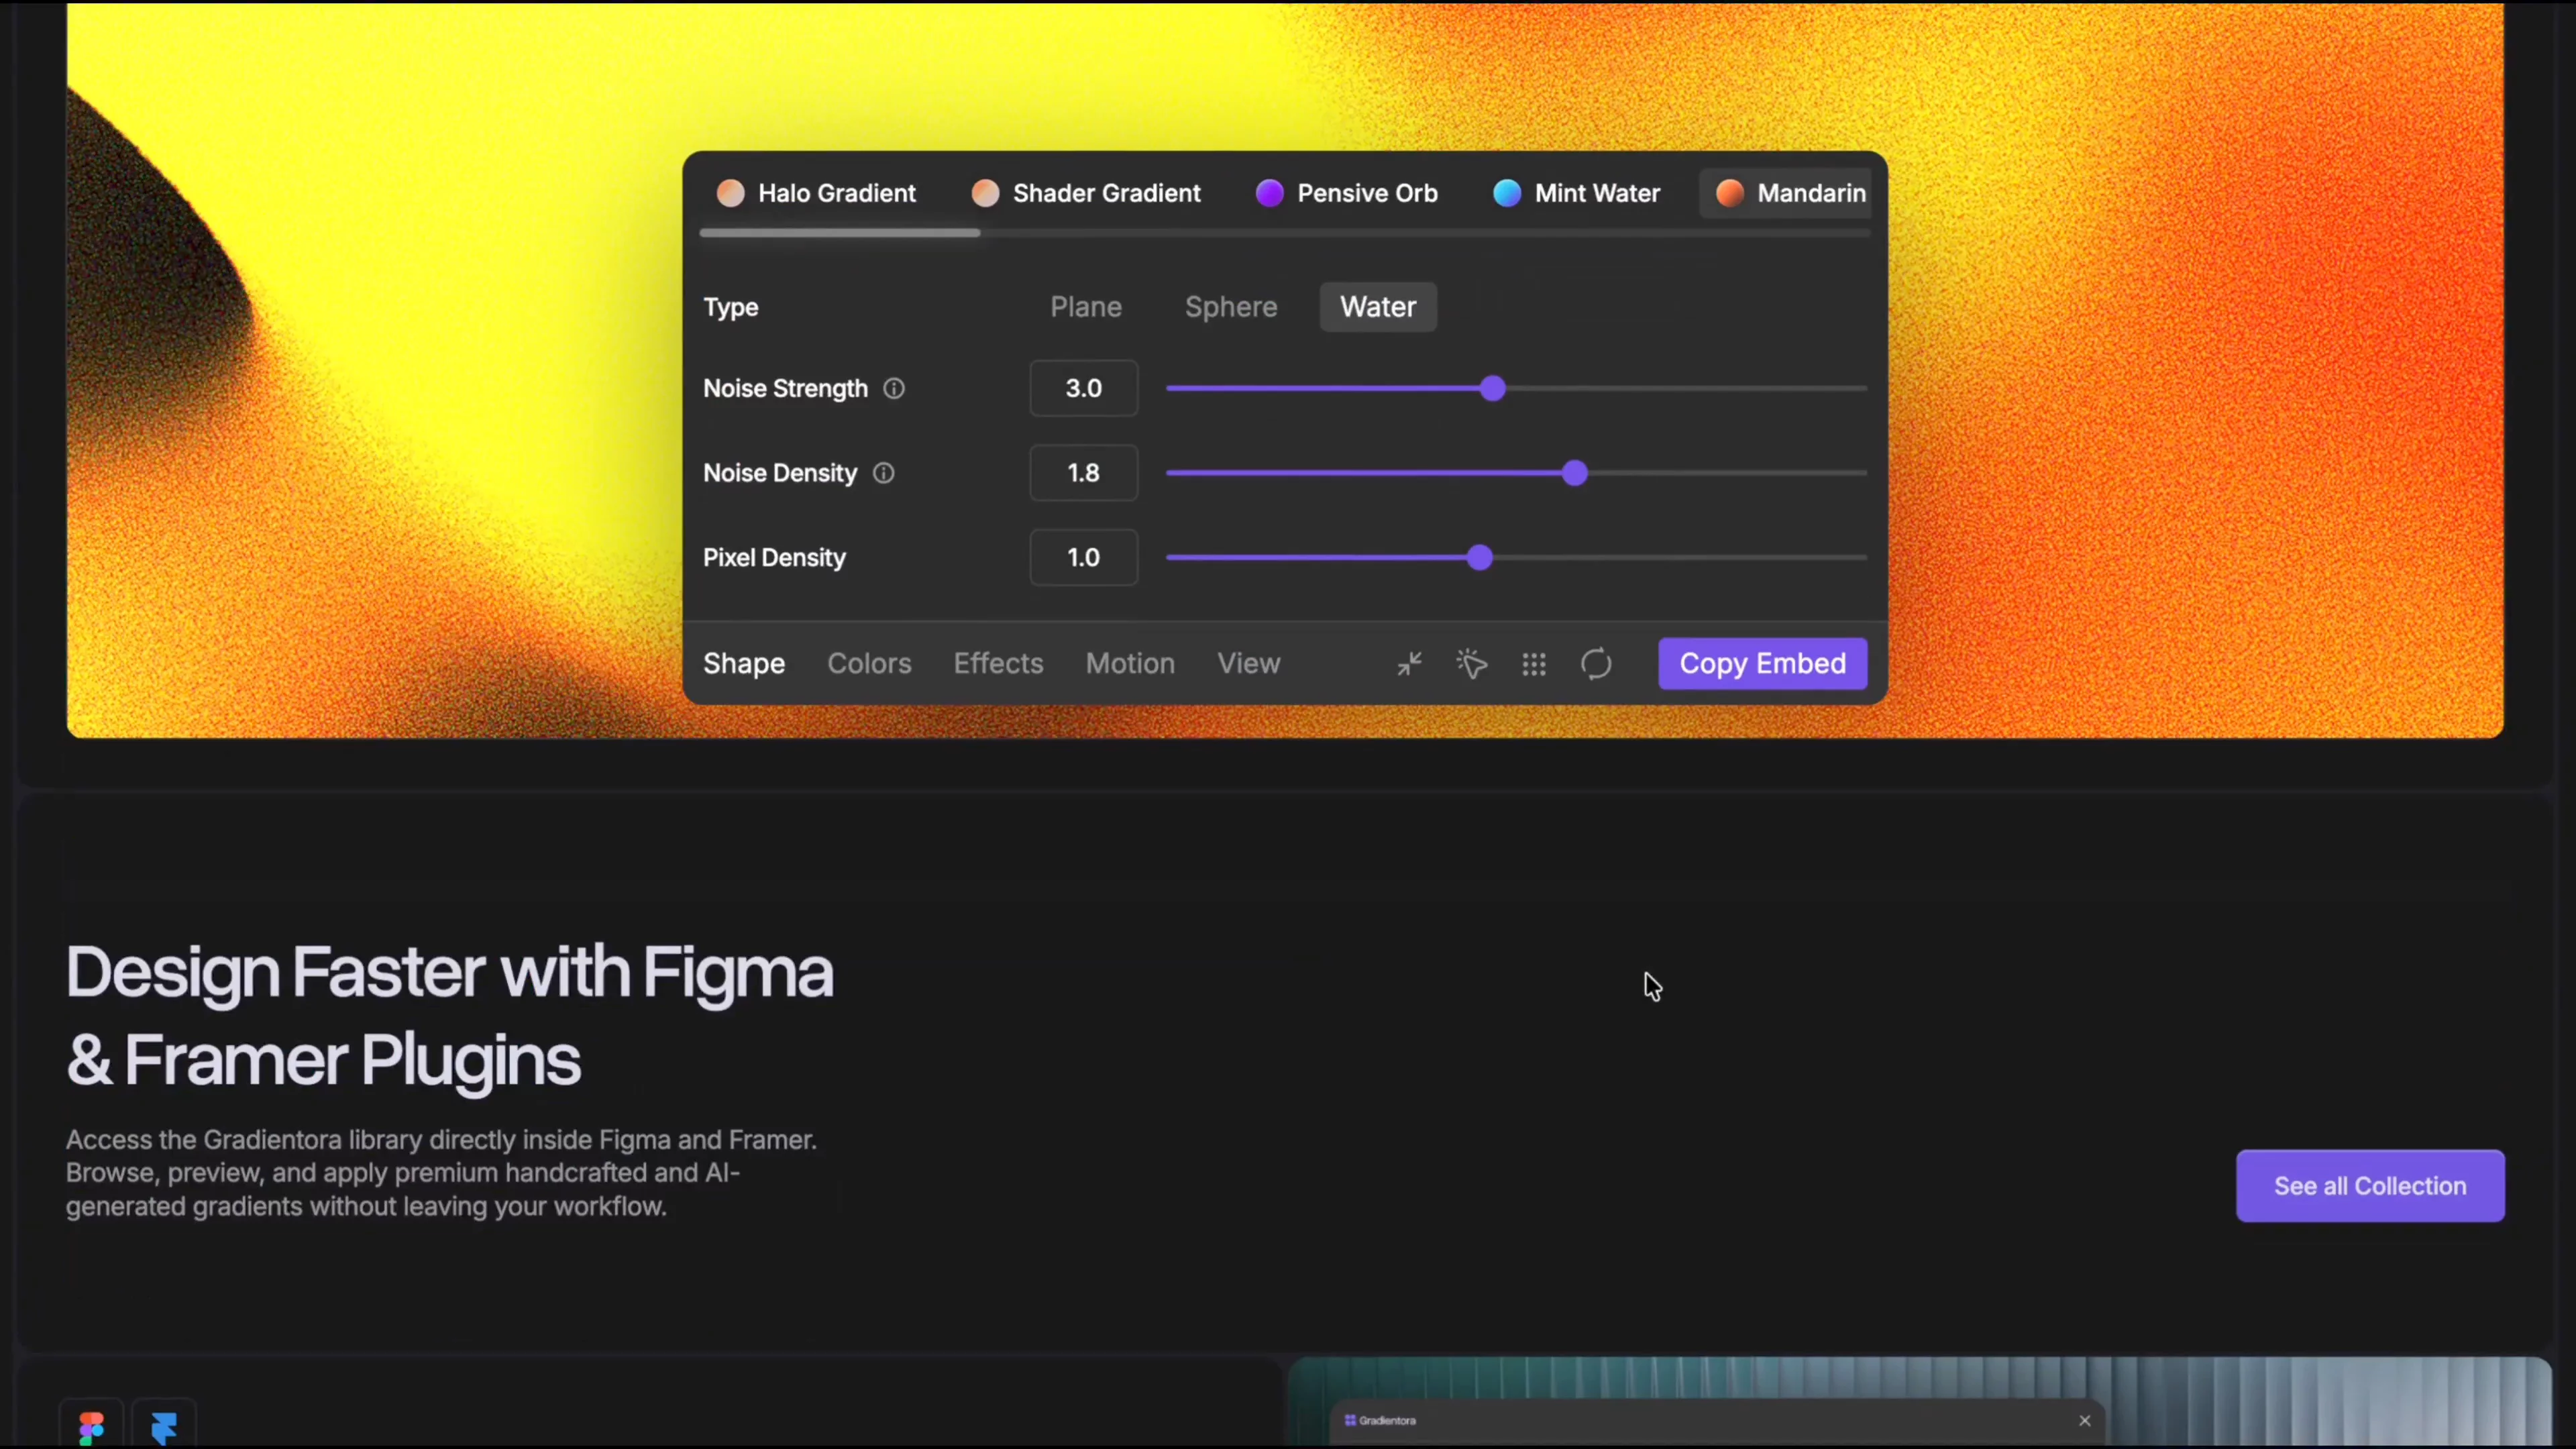This screenshot has width=2576, height=1449.
Task: Open the dotted grid icon
Action: (x=1534, y=664)
